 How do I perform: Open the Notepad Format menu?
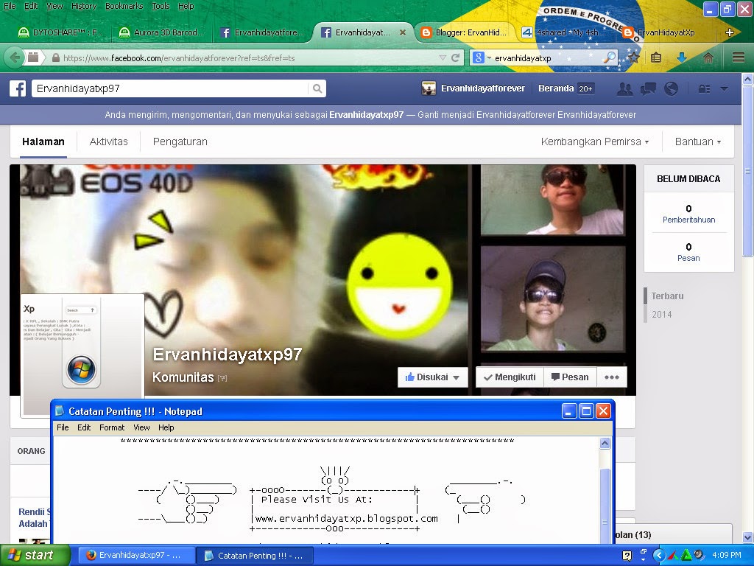(112, 427)
